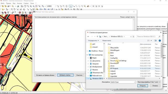
Task: Open the Файл menu
Action: pos(3,3)
